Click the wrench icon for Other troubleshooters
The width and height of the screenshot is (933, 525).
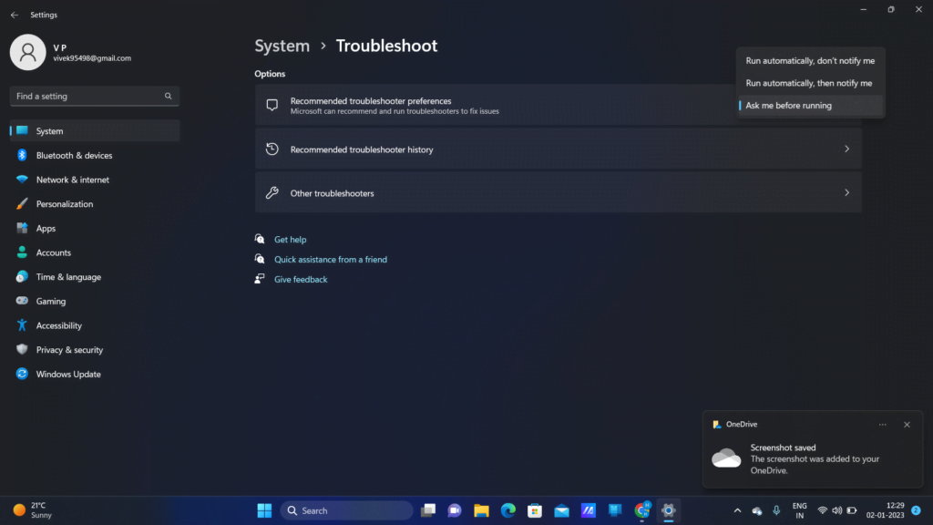point(272,193)
